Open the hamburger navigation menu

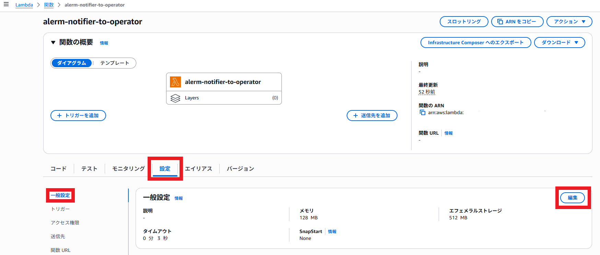[6, 4]
